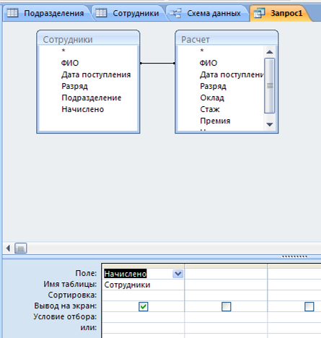Click the horizontal scrollbar thumb

20,248
